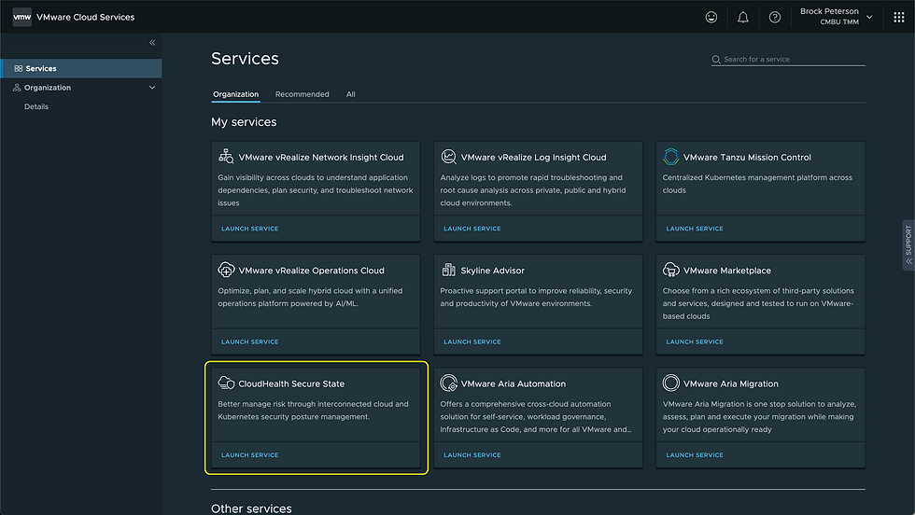Click the Skyline Advisor description text
The width and height of the screenshot is (915, 515).
coord(536,297)
